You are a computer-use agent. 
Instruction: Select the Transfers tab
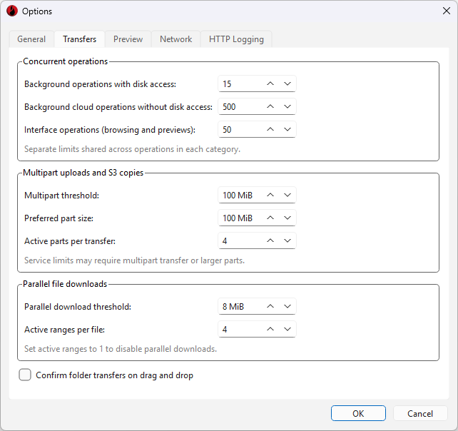tap(79, 39)
